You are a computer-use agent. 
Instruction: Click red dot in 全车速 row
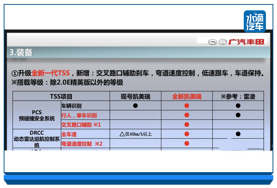click(x=187, y=134)
